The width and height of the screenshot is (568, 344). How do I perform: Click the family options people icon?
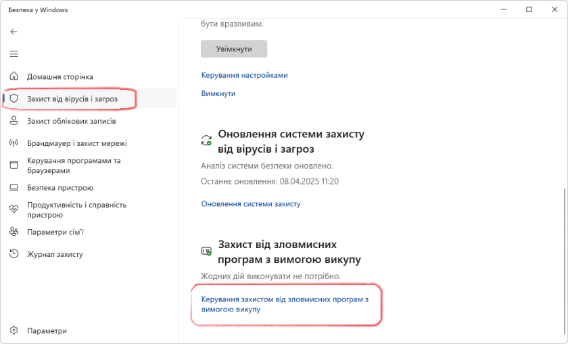click(x=14, y=232)
